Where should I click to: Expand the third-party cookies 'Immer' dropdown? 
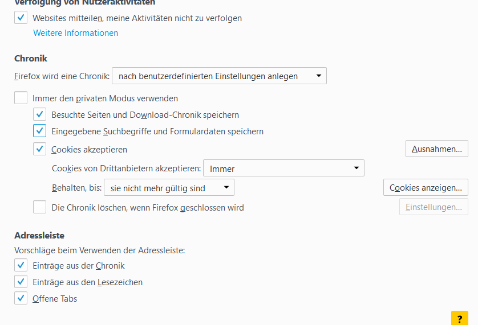(x=283, y=168)
